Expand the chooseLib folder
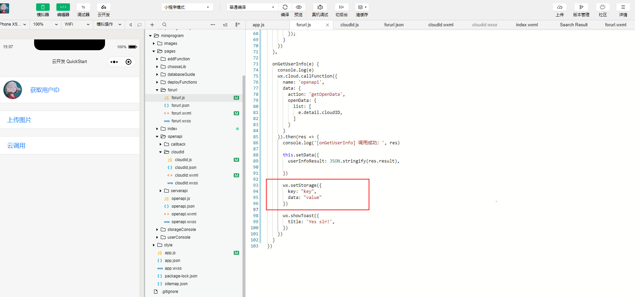 (157, 67)
